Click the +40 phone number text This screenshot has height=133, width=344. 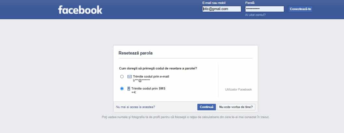tap(134, 92)
